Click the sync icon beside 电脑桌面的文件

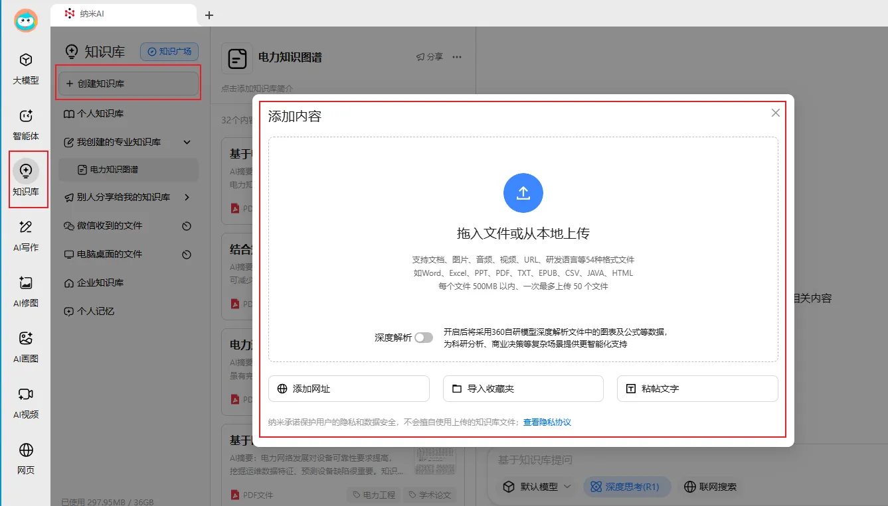tap(187, 255)
